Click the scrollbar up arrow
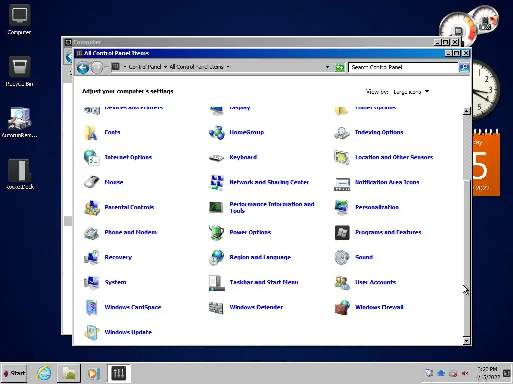513x384 pixels. pyautogui.click(x=467, y=111)
